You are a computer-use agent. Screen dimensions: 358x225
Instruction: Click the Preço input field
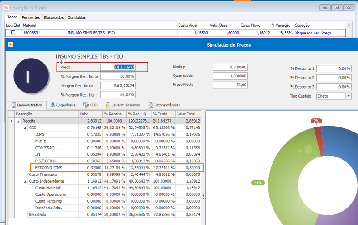(x=118, y=67)
